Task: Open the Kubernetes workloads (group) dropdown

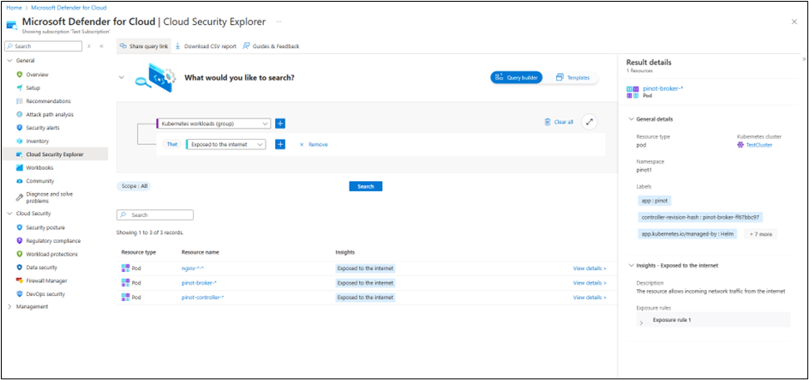Action: click(213, 124)
